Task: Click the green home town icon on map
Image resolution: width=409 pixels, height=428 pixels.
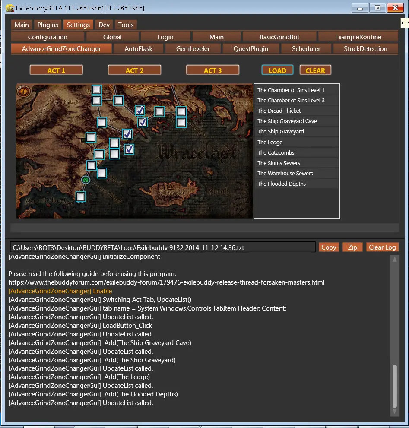Action: pos(86,180)
